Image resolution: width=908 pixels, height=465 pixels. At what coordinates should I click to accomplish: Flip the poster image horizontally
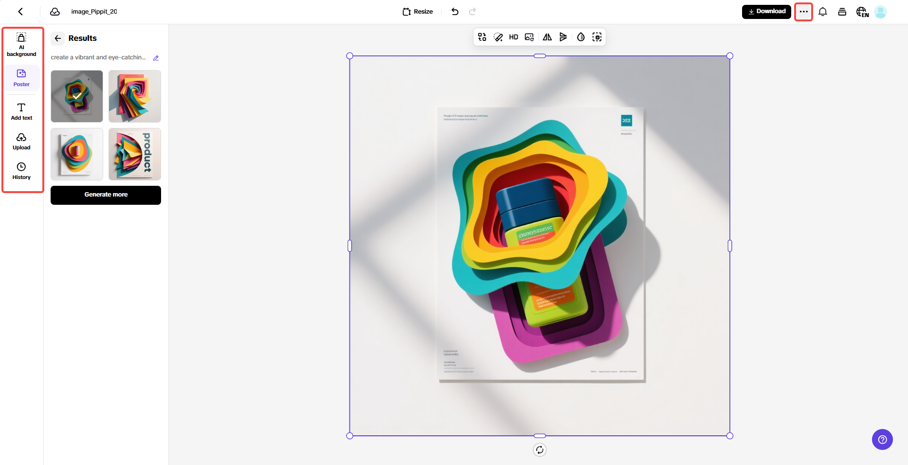click(547, 36)
